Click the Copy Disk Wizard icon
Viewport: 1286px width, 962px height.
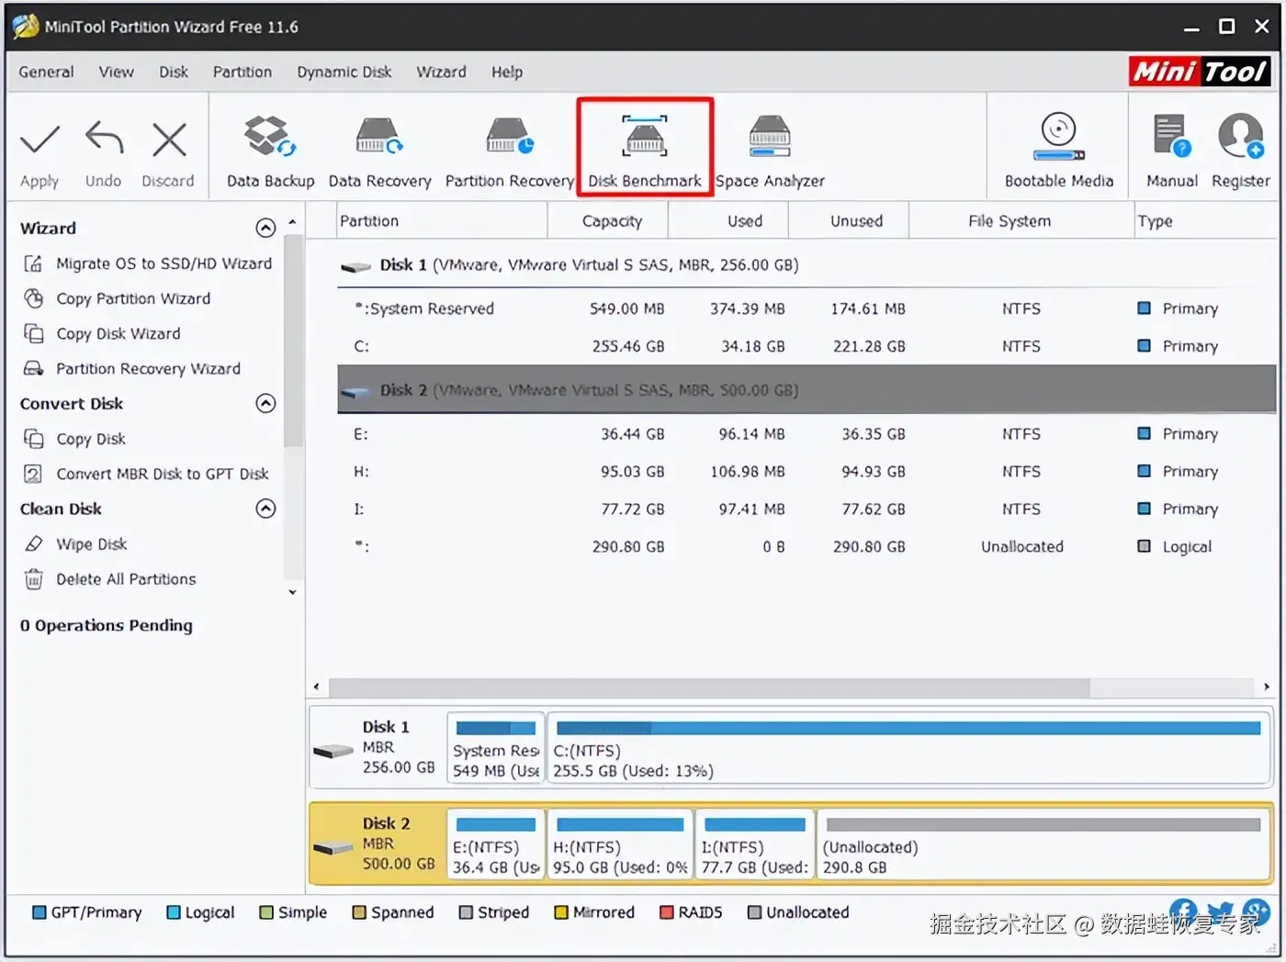point(33,333)
